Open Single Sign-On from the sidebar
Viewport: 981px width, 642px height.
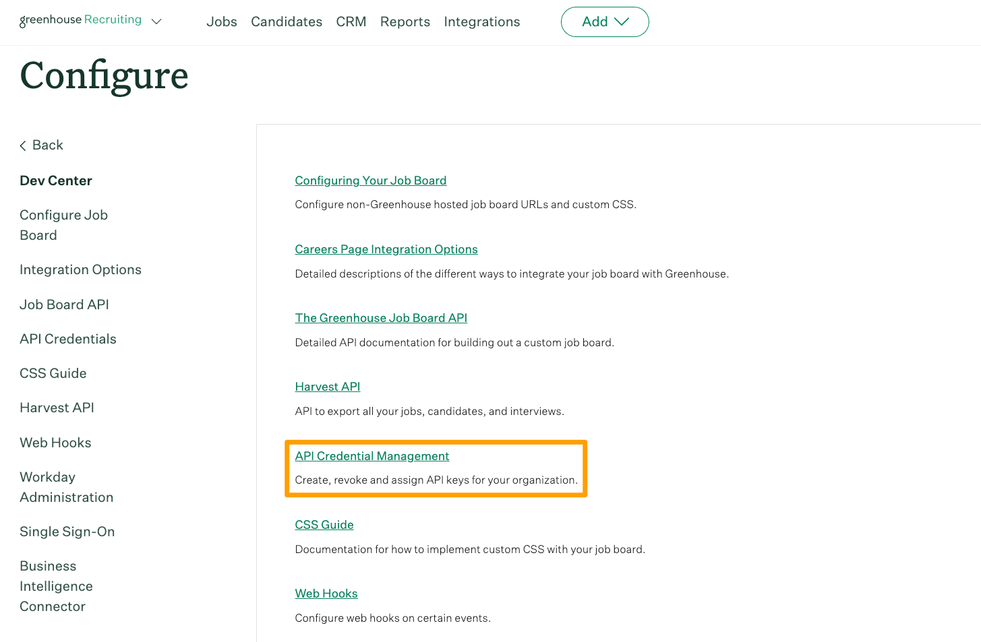67,532
